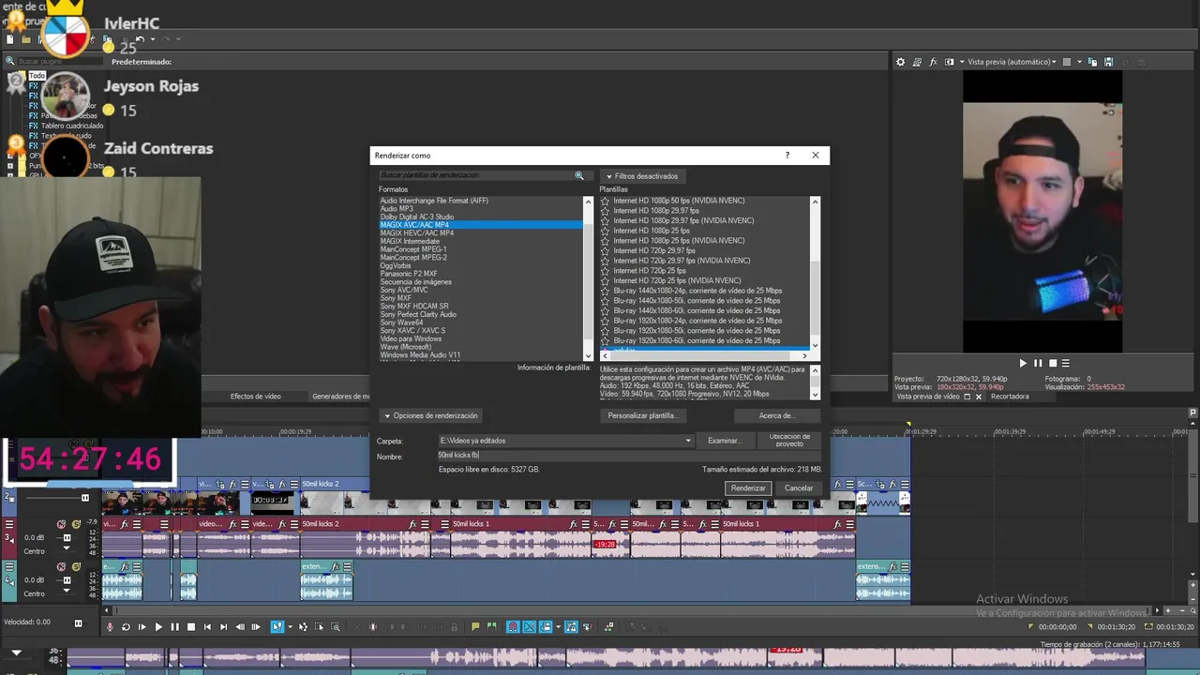Click Personalizar plantilla... button
1200x675 pixels.
pos(641,415)
